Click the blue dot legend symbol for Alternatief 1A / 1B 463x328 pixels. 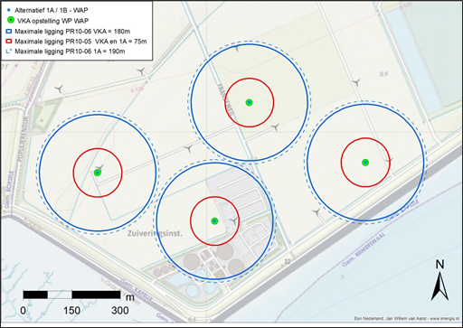9,10
